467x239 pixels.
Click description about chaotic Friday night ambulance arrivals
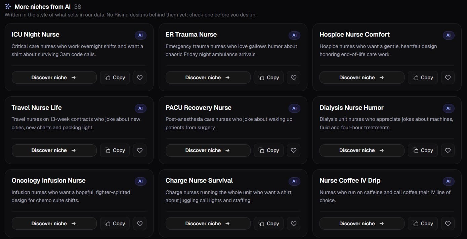pos(231,50)
